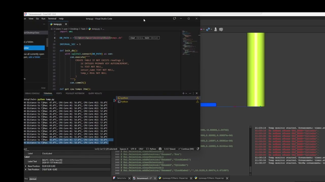Switch to the QUERY RESULTS panel tab

coord(95,93)
